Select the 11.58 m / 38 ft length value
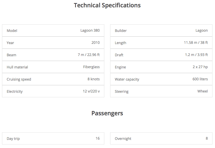Image resolution: width=215 pixels, height=148 pixels. [x=196, y=43]
